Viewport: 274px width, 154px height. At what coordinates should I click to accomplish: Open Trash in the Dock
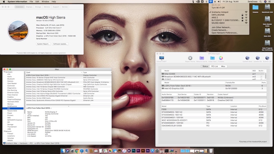click(211, 151)
